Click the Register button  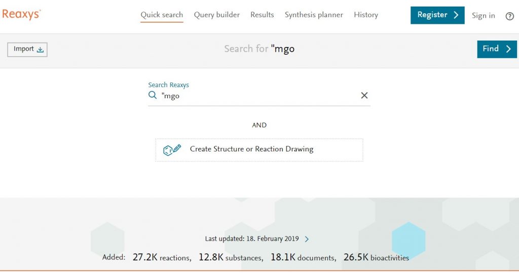tap(437, 15)
